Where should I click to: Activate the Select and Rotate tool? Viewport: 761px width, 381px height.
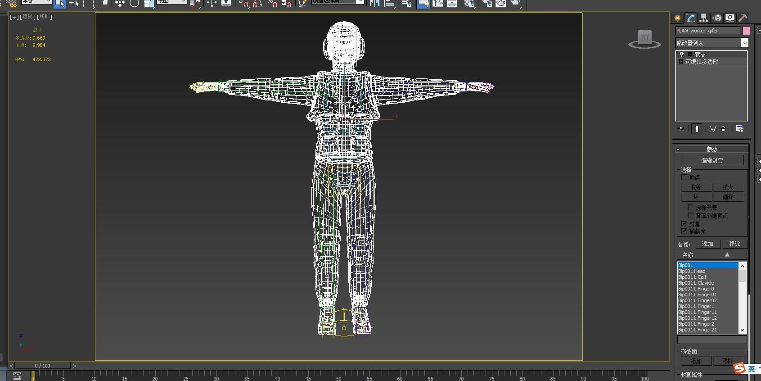[134, 4]
